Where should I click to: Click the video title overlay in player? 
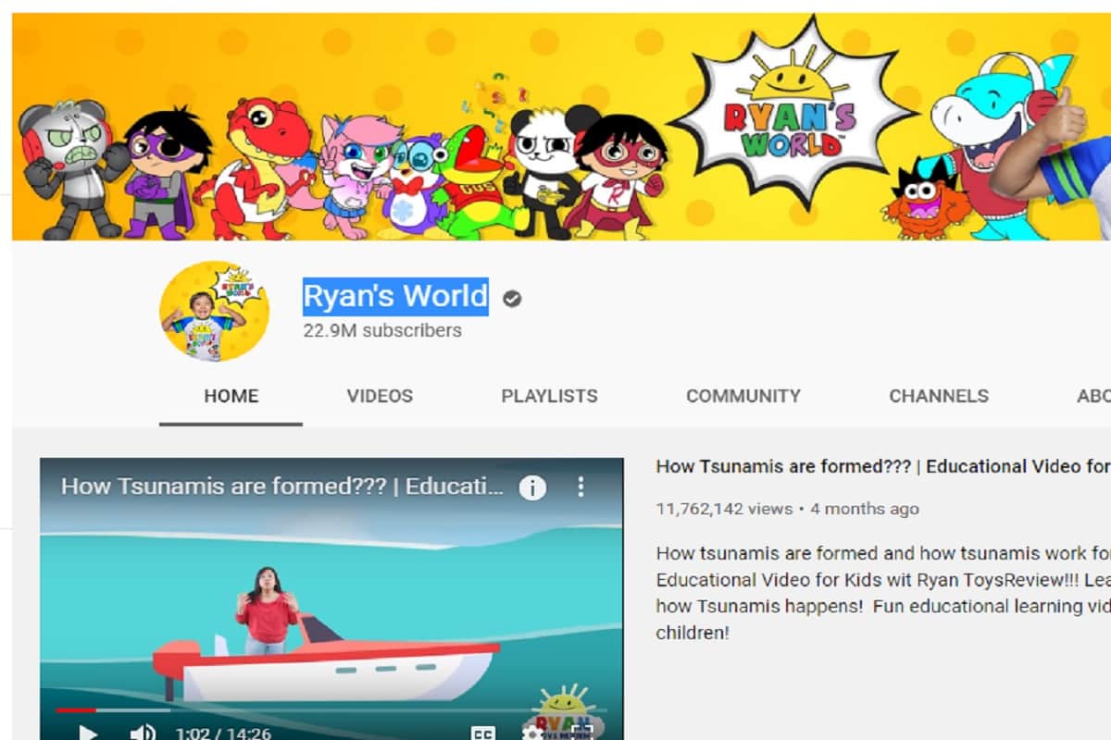[283, 487]
